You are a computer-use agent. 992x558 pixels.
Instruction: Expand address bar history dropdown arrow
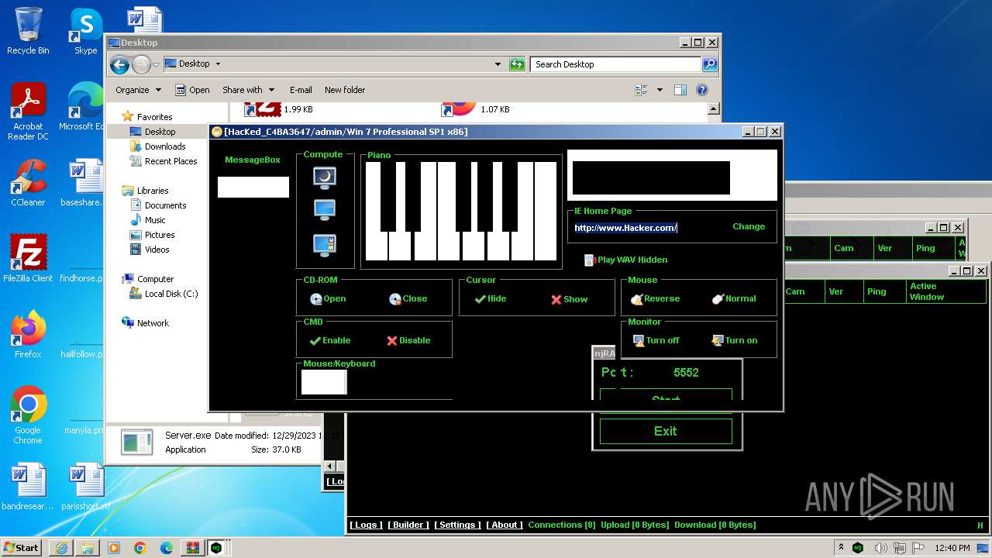click(x=498, y=64)
